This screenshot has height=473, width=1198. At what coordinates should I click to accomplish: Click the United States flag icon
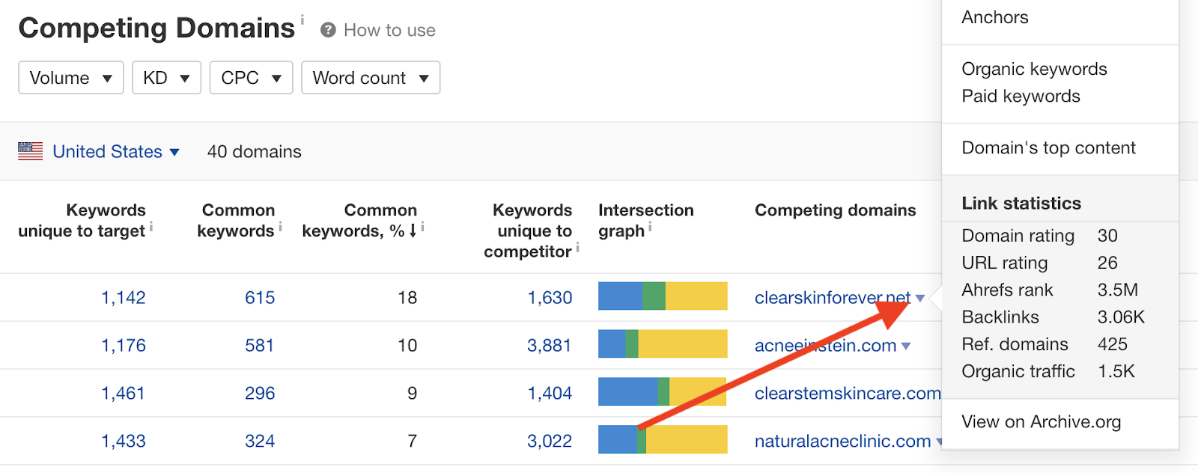[31, 151]
